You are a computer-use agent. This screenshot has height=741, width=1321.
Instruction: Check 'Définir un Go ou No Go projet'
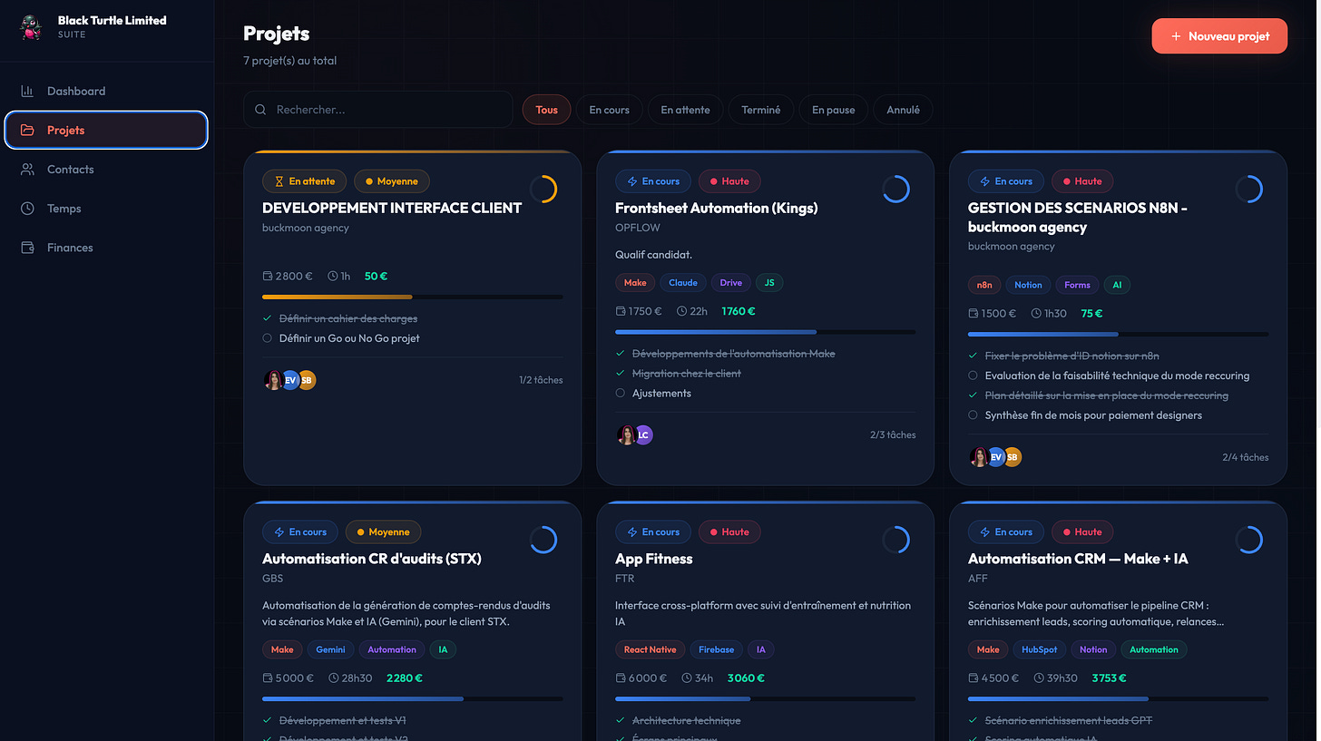(267, 338)
